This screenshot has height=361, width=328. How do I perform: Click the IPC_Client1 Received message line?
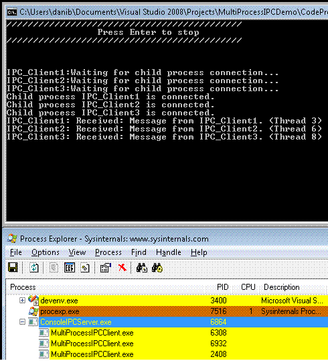point(164,121)
